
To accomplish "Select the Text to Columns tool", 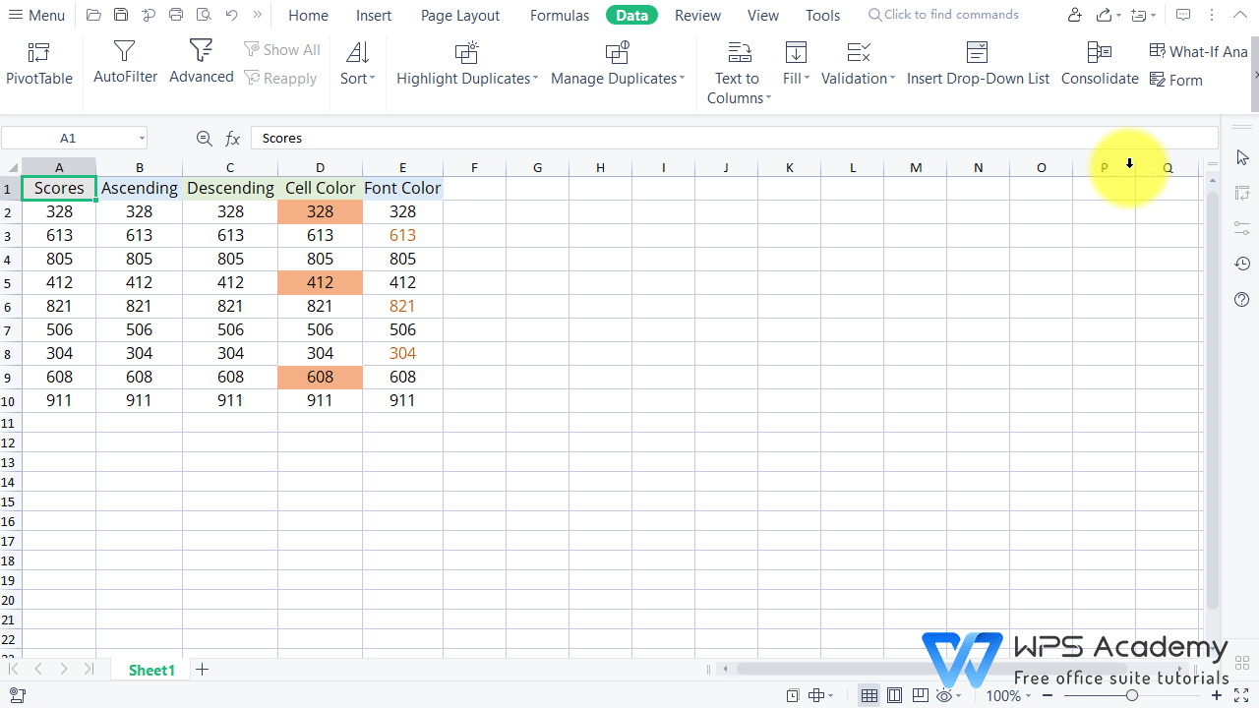I will click(x=737, y=74).
